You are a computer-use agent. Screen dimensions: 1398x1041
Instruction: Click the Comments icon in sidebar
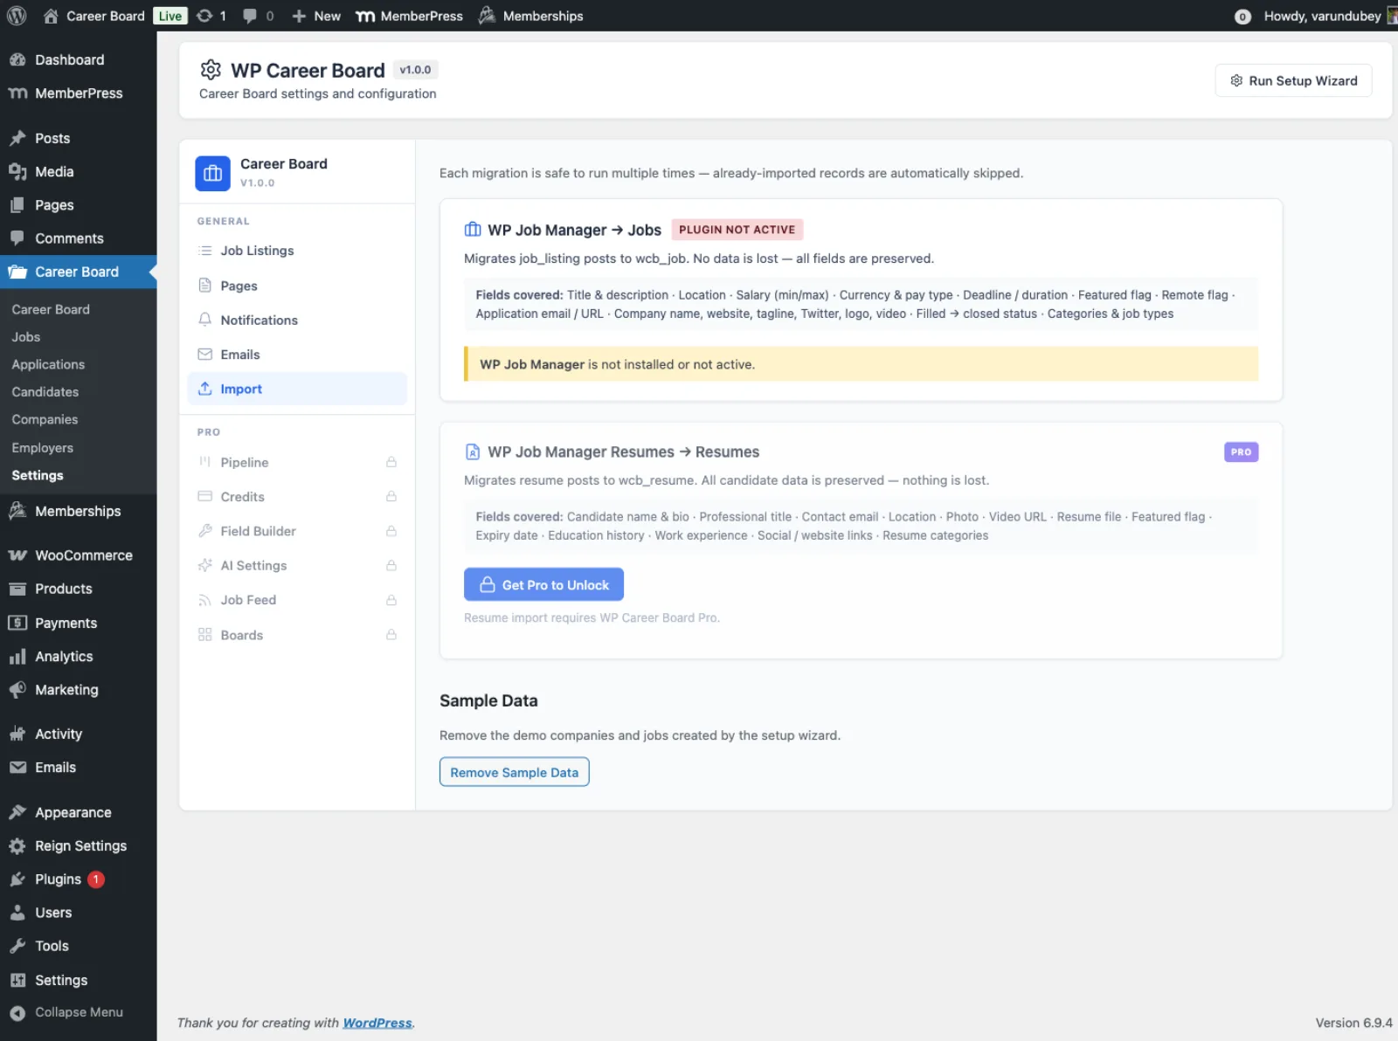[x=17, y=238]
